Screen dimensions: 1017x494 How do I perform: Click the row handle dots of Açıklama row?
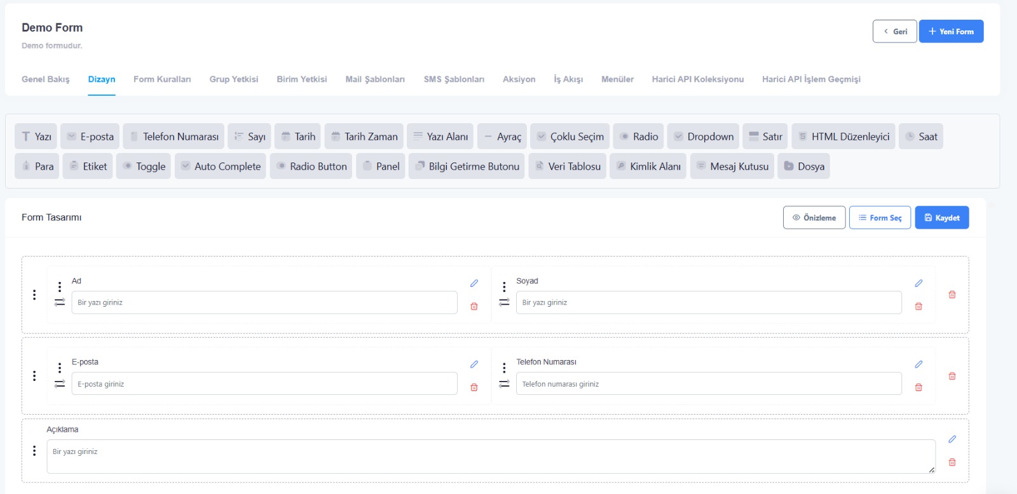[x=34, y=450]
